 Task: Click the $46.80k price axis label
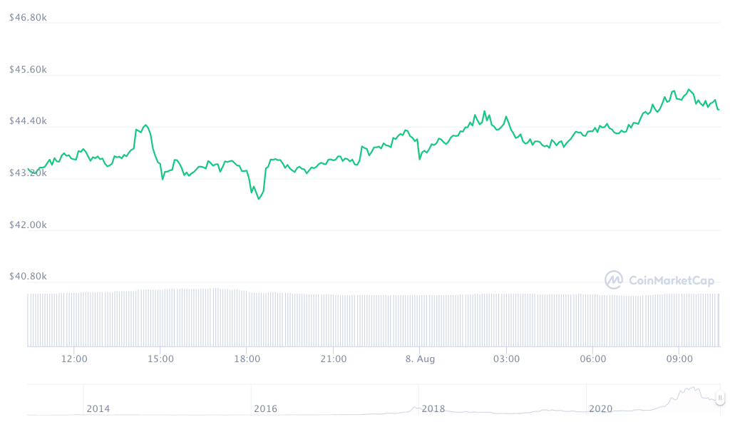pos(28,18)
